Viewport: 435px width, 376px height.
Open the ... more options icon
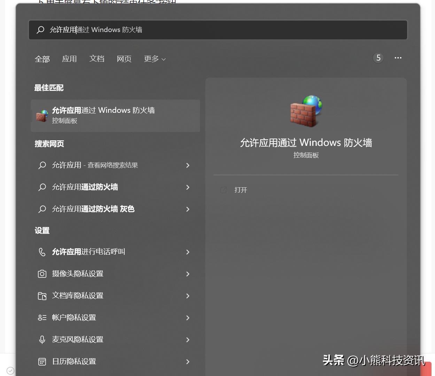click(398, 58)
